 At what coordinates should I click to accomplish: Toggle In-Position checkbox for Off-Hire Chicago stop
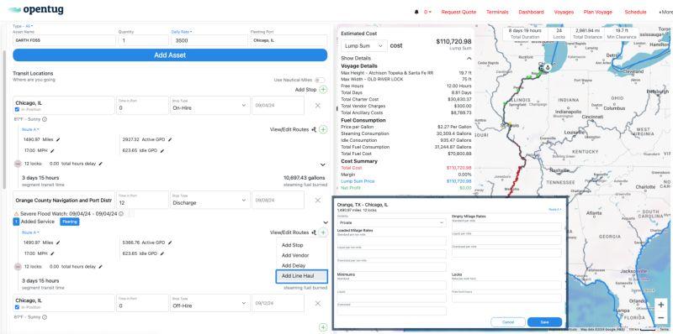(17, 307)
